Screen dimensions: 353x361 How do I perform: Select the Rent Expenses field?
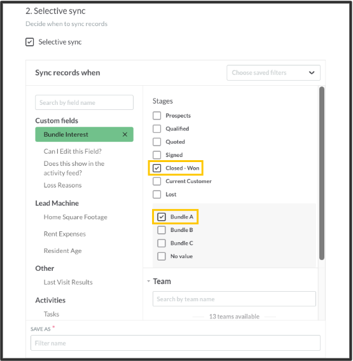point(65,234)
